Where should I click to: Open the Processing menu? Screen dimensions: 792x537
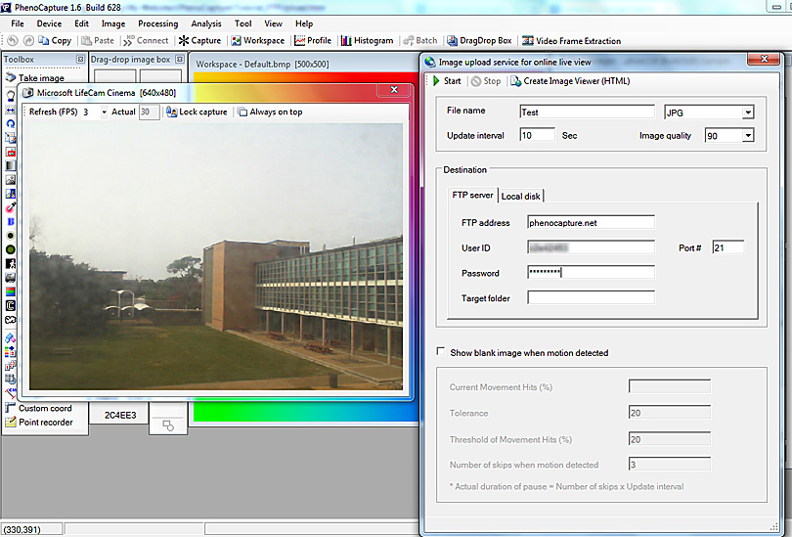coord(157,23)
